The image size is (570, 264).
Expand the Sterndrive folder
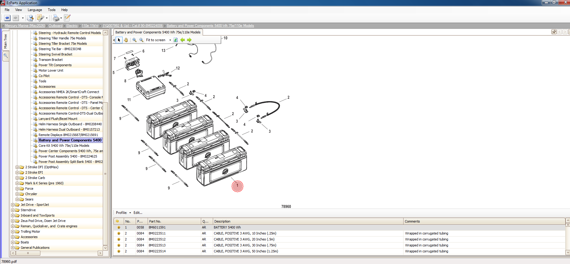13,210
